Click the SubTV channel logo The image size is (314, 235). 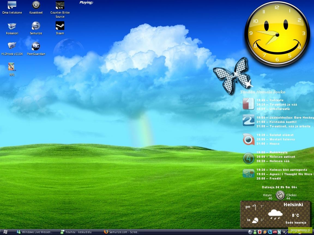pyautogui.click(x=249, y=173)
